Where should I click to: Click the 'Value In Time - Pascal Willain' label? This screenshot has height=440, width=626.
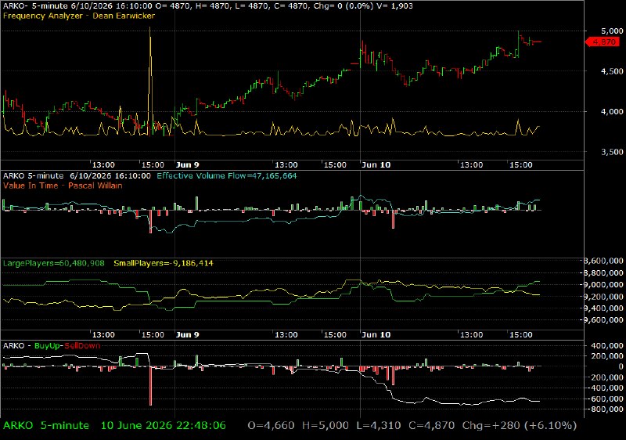(x=63, y=186)
